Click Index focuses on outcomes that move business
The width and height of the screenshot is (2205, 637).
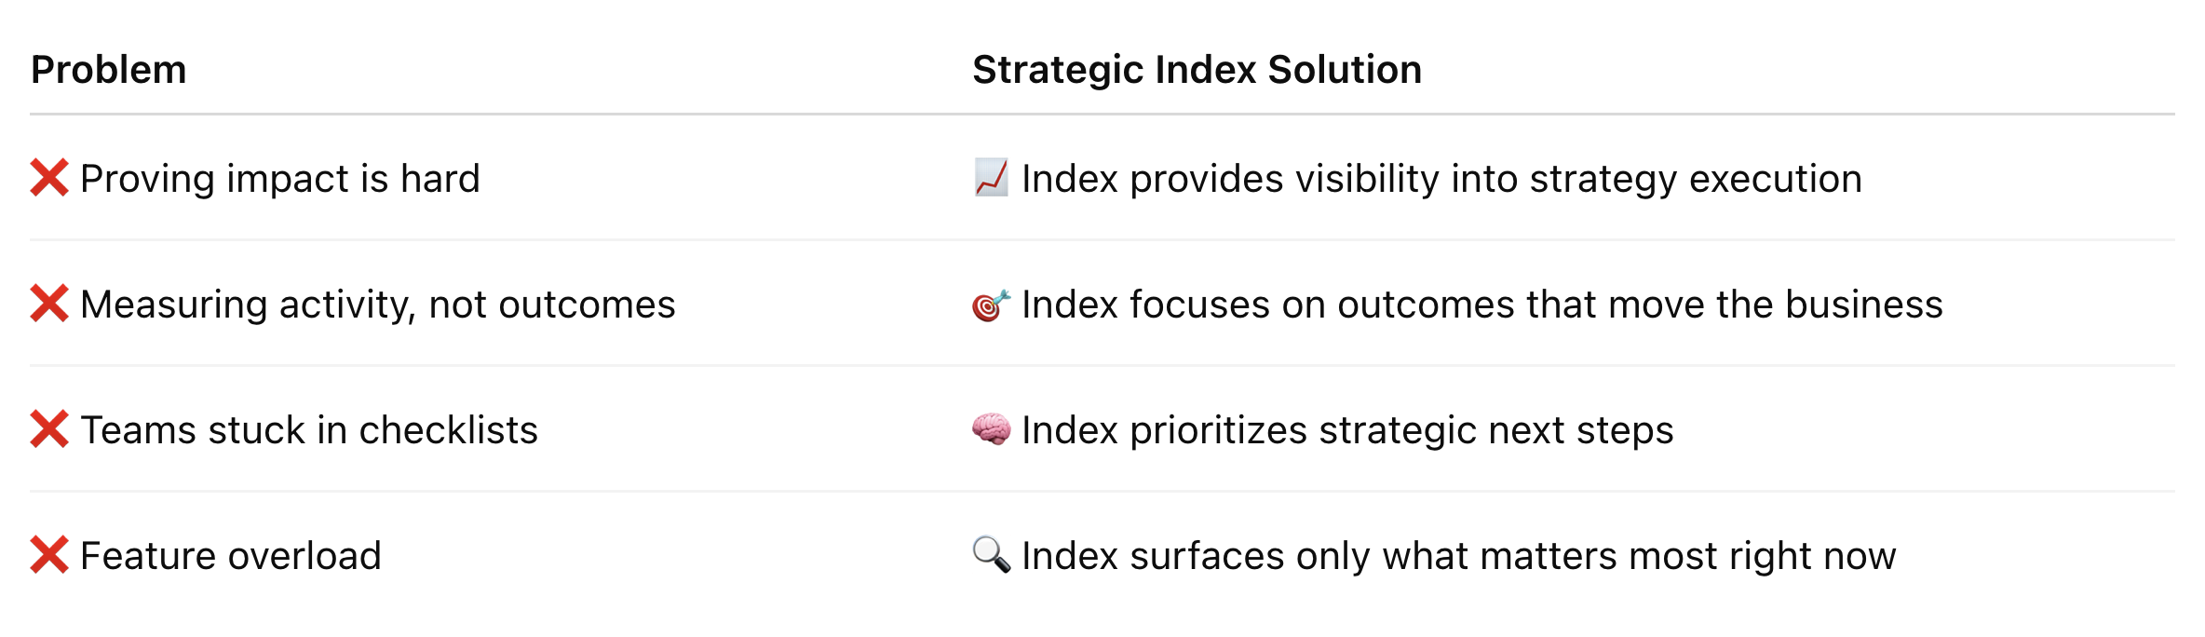(1482, 305)
